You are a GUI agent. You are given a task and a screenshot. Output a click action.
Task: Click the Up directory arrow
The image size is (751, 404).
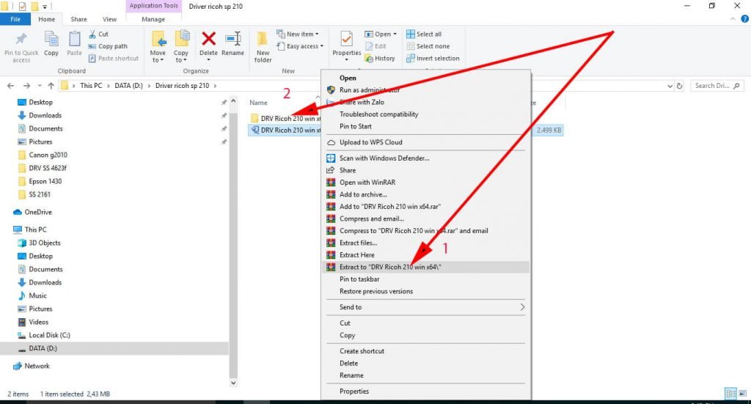pos(50,86)
